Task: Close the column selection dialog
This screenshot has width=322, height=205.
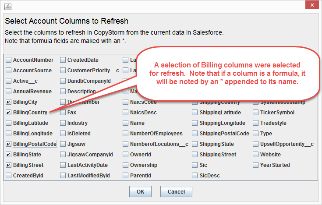Action: (312, 5)
